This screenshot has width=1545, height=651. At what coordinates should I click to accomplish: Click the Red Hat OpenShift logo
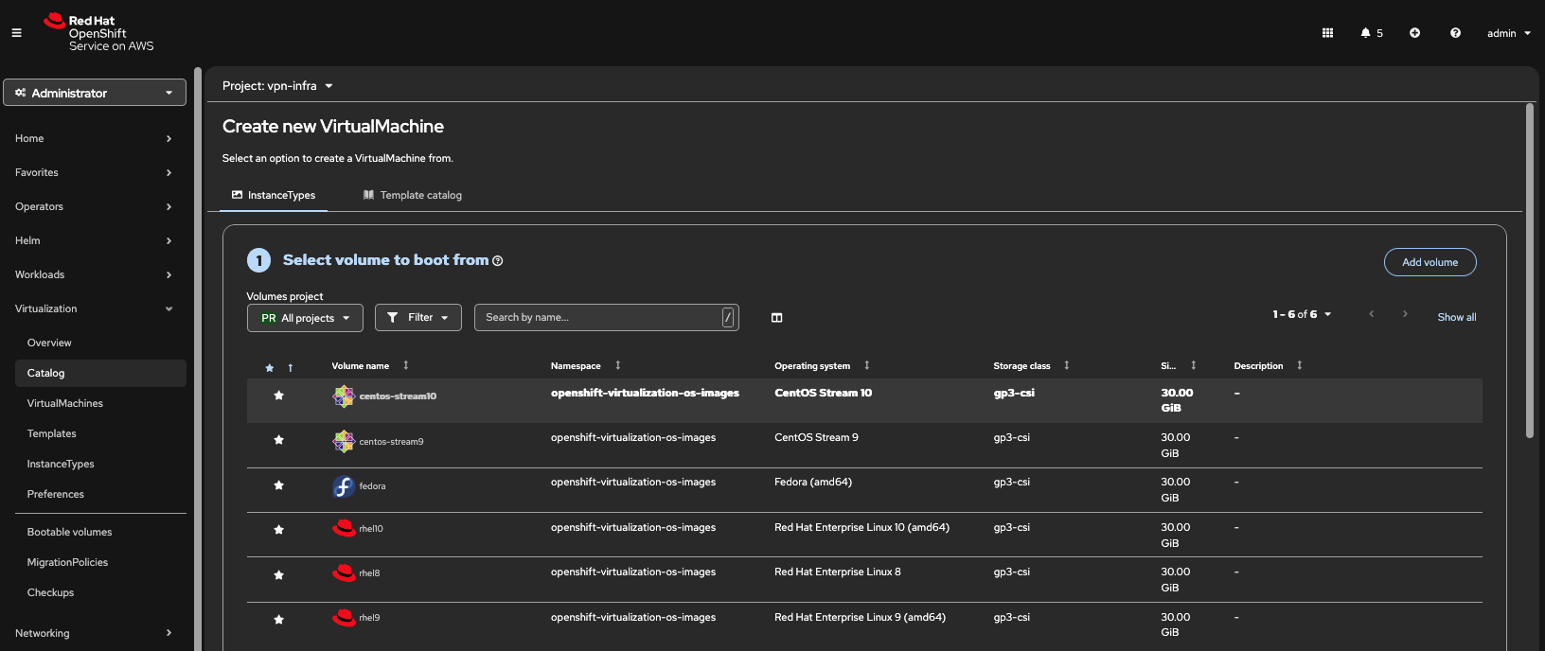(98, 33)
